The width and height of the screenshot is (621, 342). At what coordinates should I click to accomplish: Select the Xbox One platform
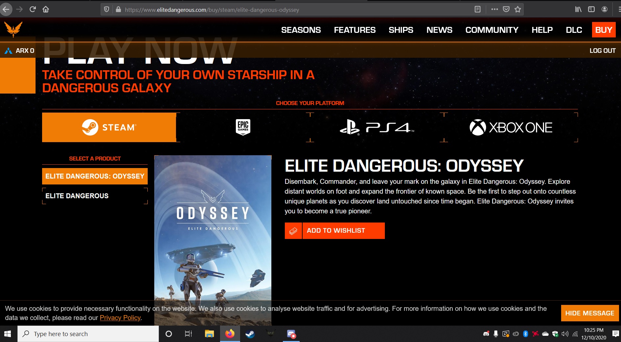(x=511, y=127)
